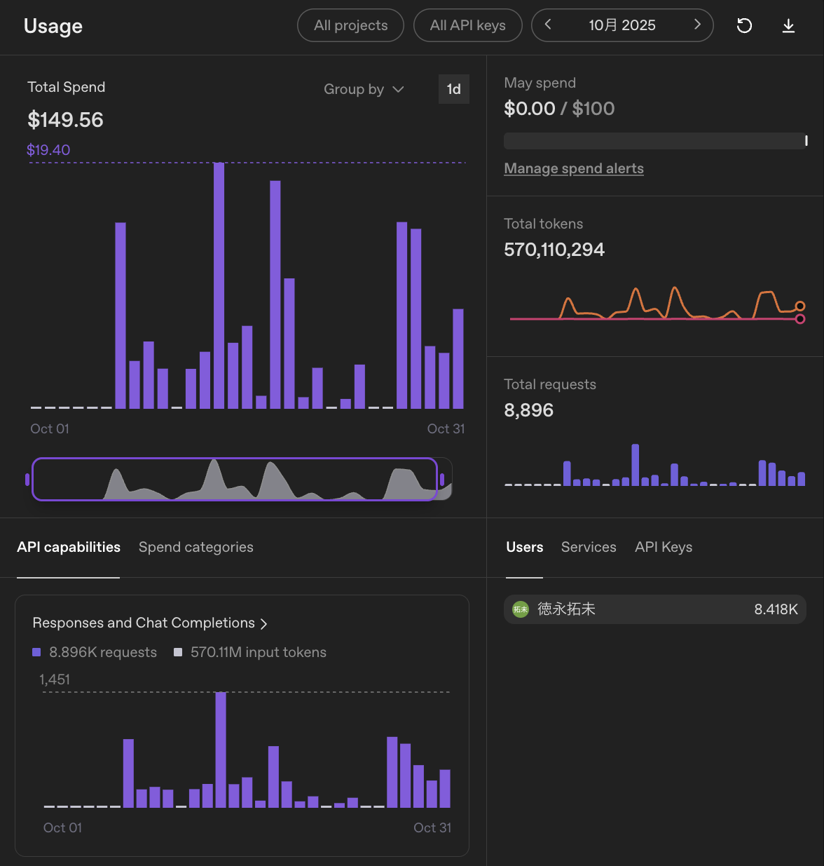Open Responses and Chat Completions details

coord(150,623)
